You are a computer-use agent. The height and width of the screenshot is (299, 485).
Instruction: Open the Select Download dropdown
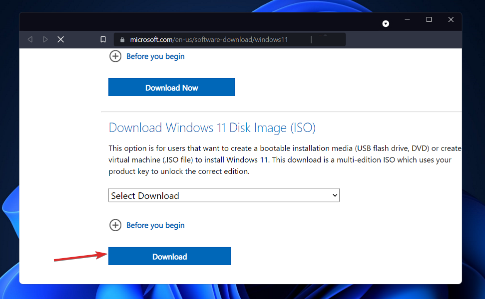[224, 195]
